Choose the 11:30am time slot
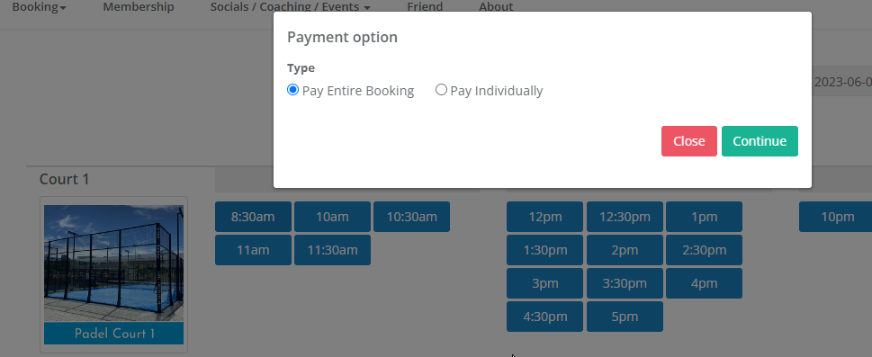This screenshot has height=357, width=872. coord(333,250)
